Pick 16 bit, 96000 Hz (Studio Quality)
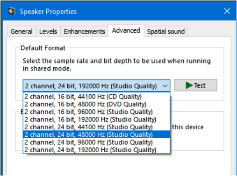Screen dimensions: 237x176 pos(96,112)
